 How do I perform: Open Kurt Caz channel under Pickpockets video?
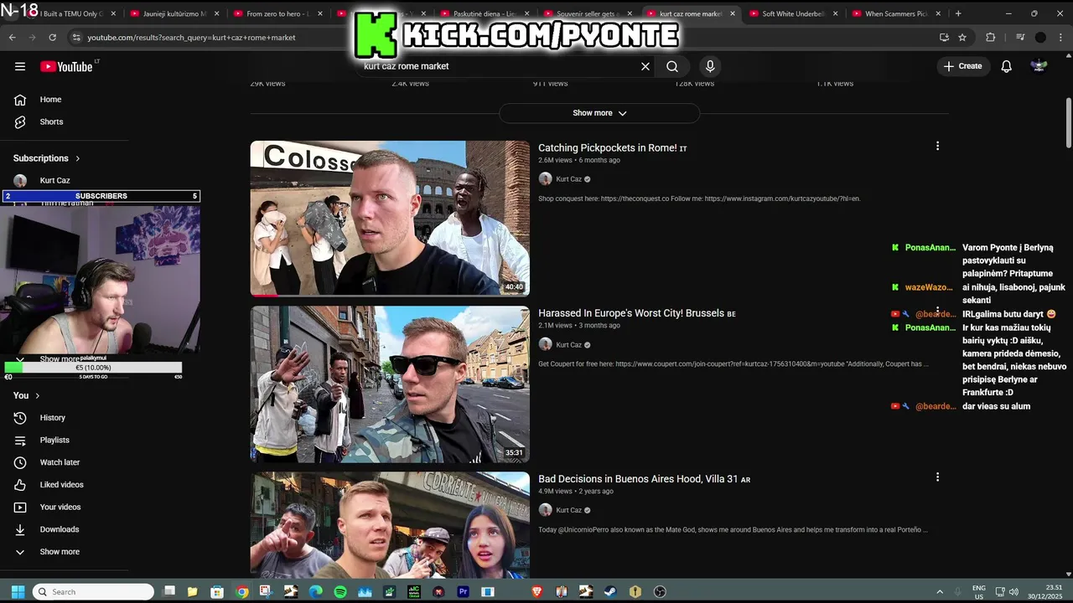coord(568,179)
